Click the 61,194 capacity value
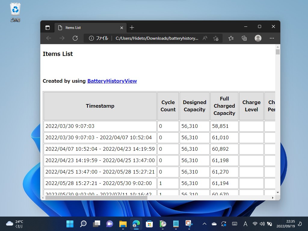This screenshot has width=308, height=231. pyautogui.click(x=220, y=183)
